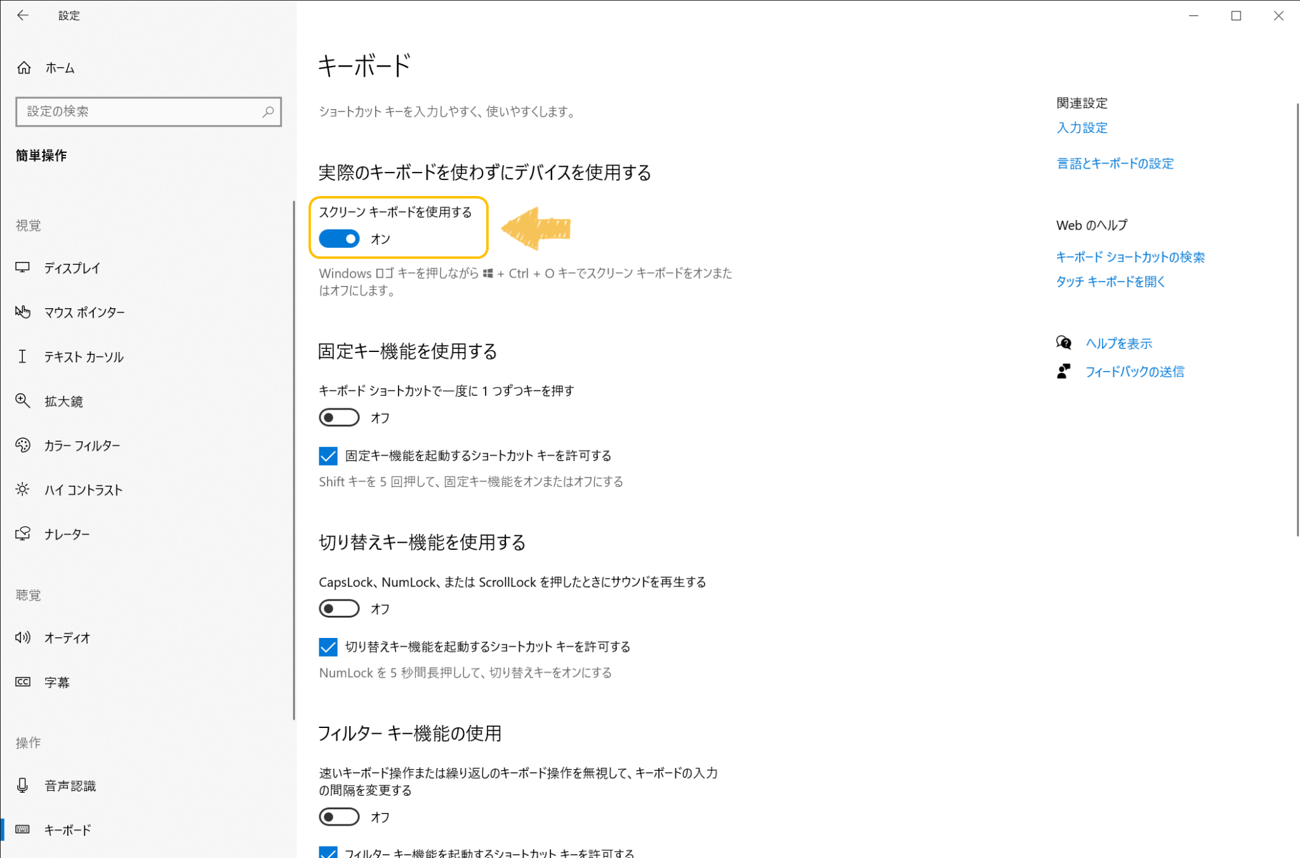Click the Color Filter palette icon
Screen dimensions: 1300x858
click(23, 445)
